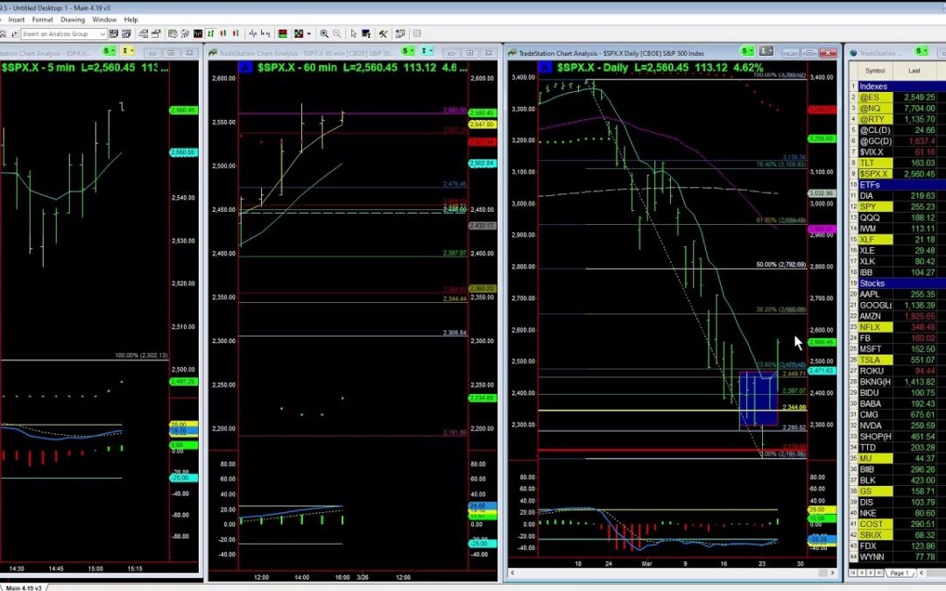Click the multicolor grid toolbar icon

(x=298, y=34)
